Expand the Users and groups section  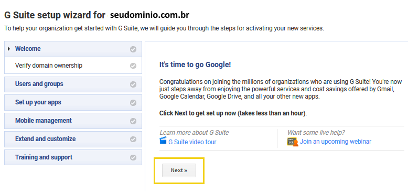click(73, 84)
